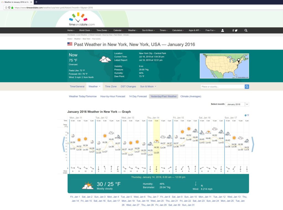Open the user account icon

pos(222,30)
